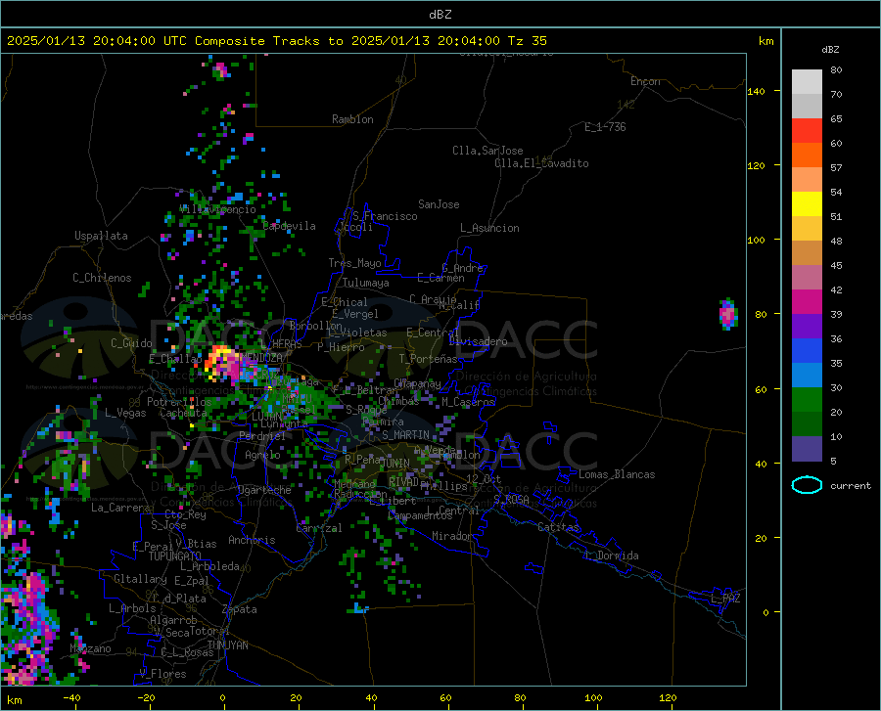Click the legend value 57 label

point(836,168)
